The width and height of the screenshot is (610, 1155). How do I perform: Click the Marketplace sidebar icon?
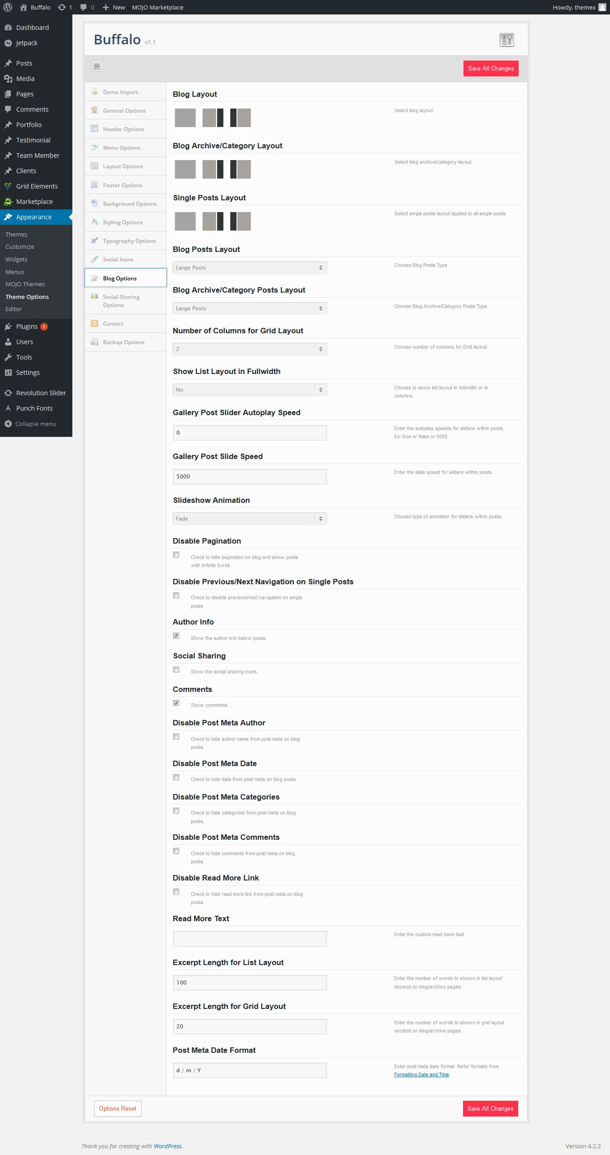(x=8, y=202)
